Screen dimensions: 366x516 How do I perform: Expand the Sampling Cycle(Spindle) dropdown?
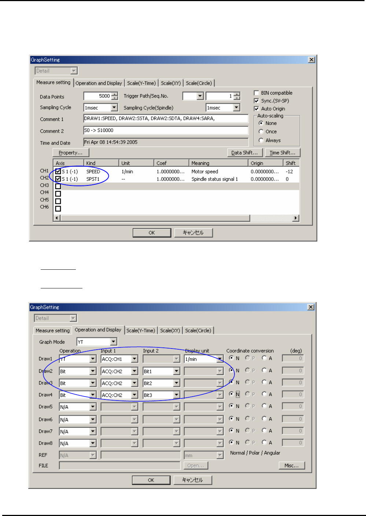click(236, 108)
